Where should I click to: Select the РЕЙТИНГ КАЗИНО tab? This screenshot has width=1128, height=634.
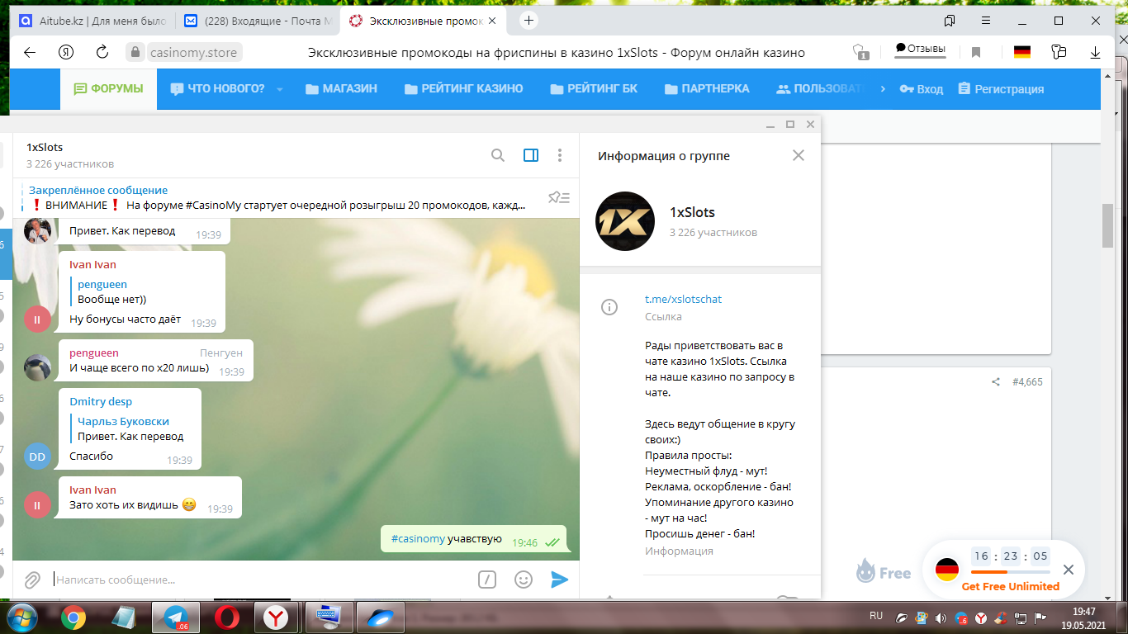464,89
